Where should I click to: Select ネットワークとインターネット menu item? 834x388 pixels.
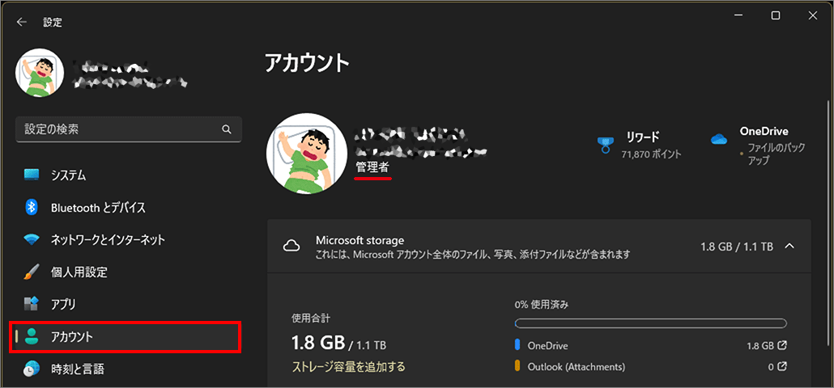coord(108,240)
